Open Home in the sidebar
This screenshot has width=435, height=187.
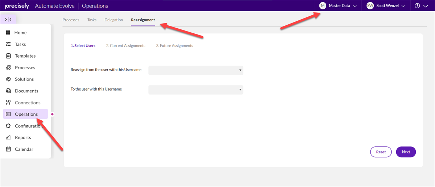point(21,33)
